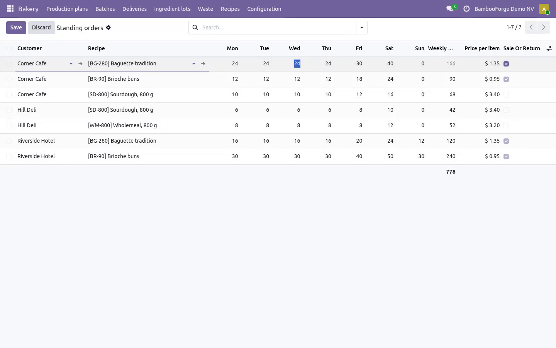The width and height of the screenshot is (556, 348).
Task: Open the Production plans menu
Action: click(67, 9)
